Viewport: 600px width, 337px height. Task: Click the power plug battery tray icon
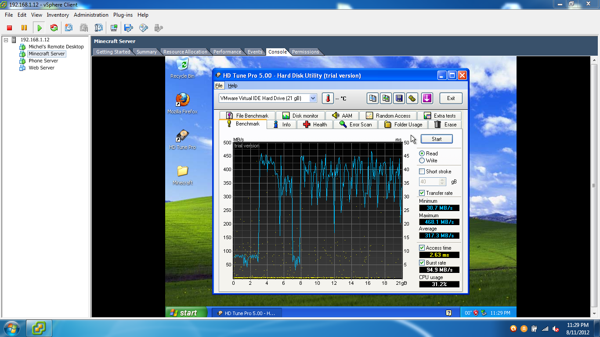pos(535,328)
